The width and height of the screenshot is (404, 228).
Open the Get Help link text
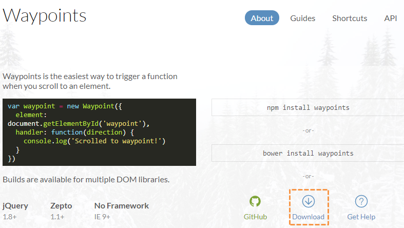tap(361, 217)
